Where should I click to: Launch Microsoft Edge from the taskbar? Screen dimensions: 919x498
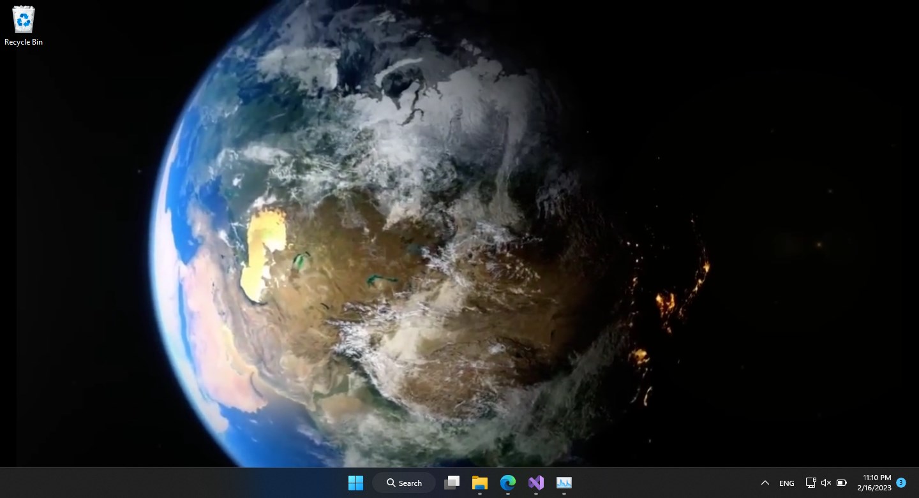pos(508,483)
